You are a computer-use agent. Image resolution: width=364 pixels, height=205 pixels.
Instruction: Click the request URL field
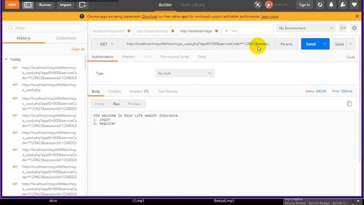pyautogui.click(x=198, y=44)
